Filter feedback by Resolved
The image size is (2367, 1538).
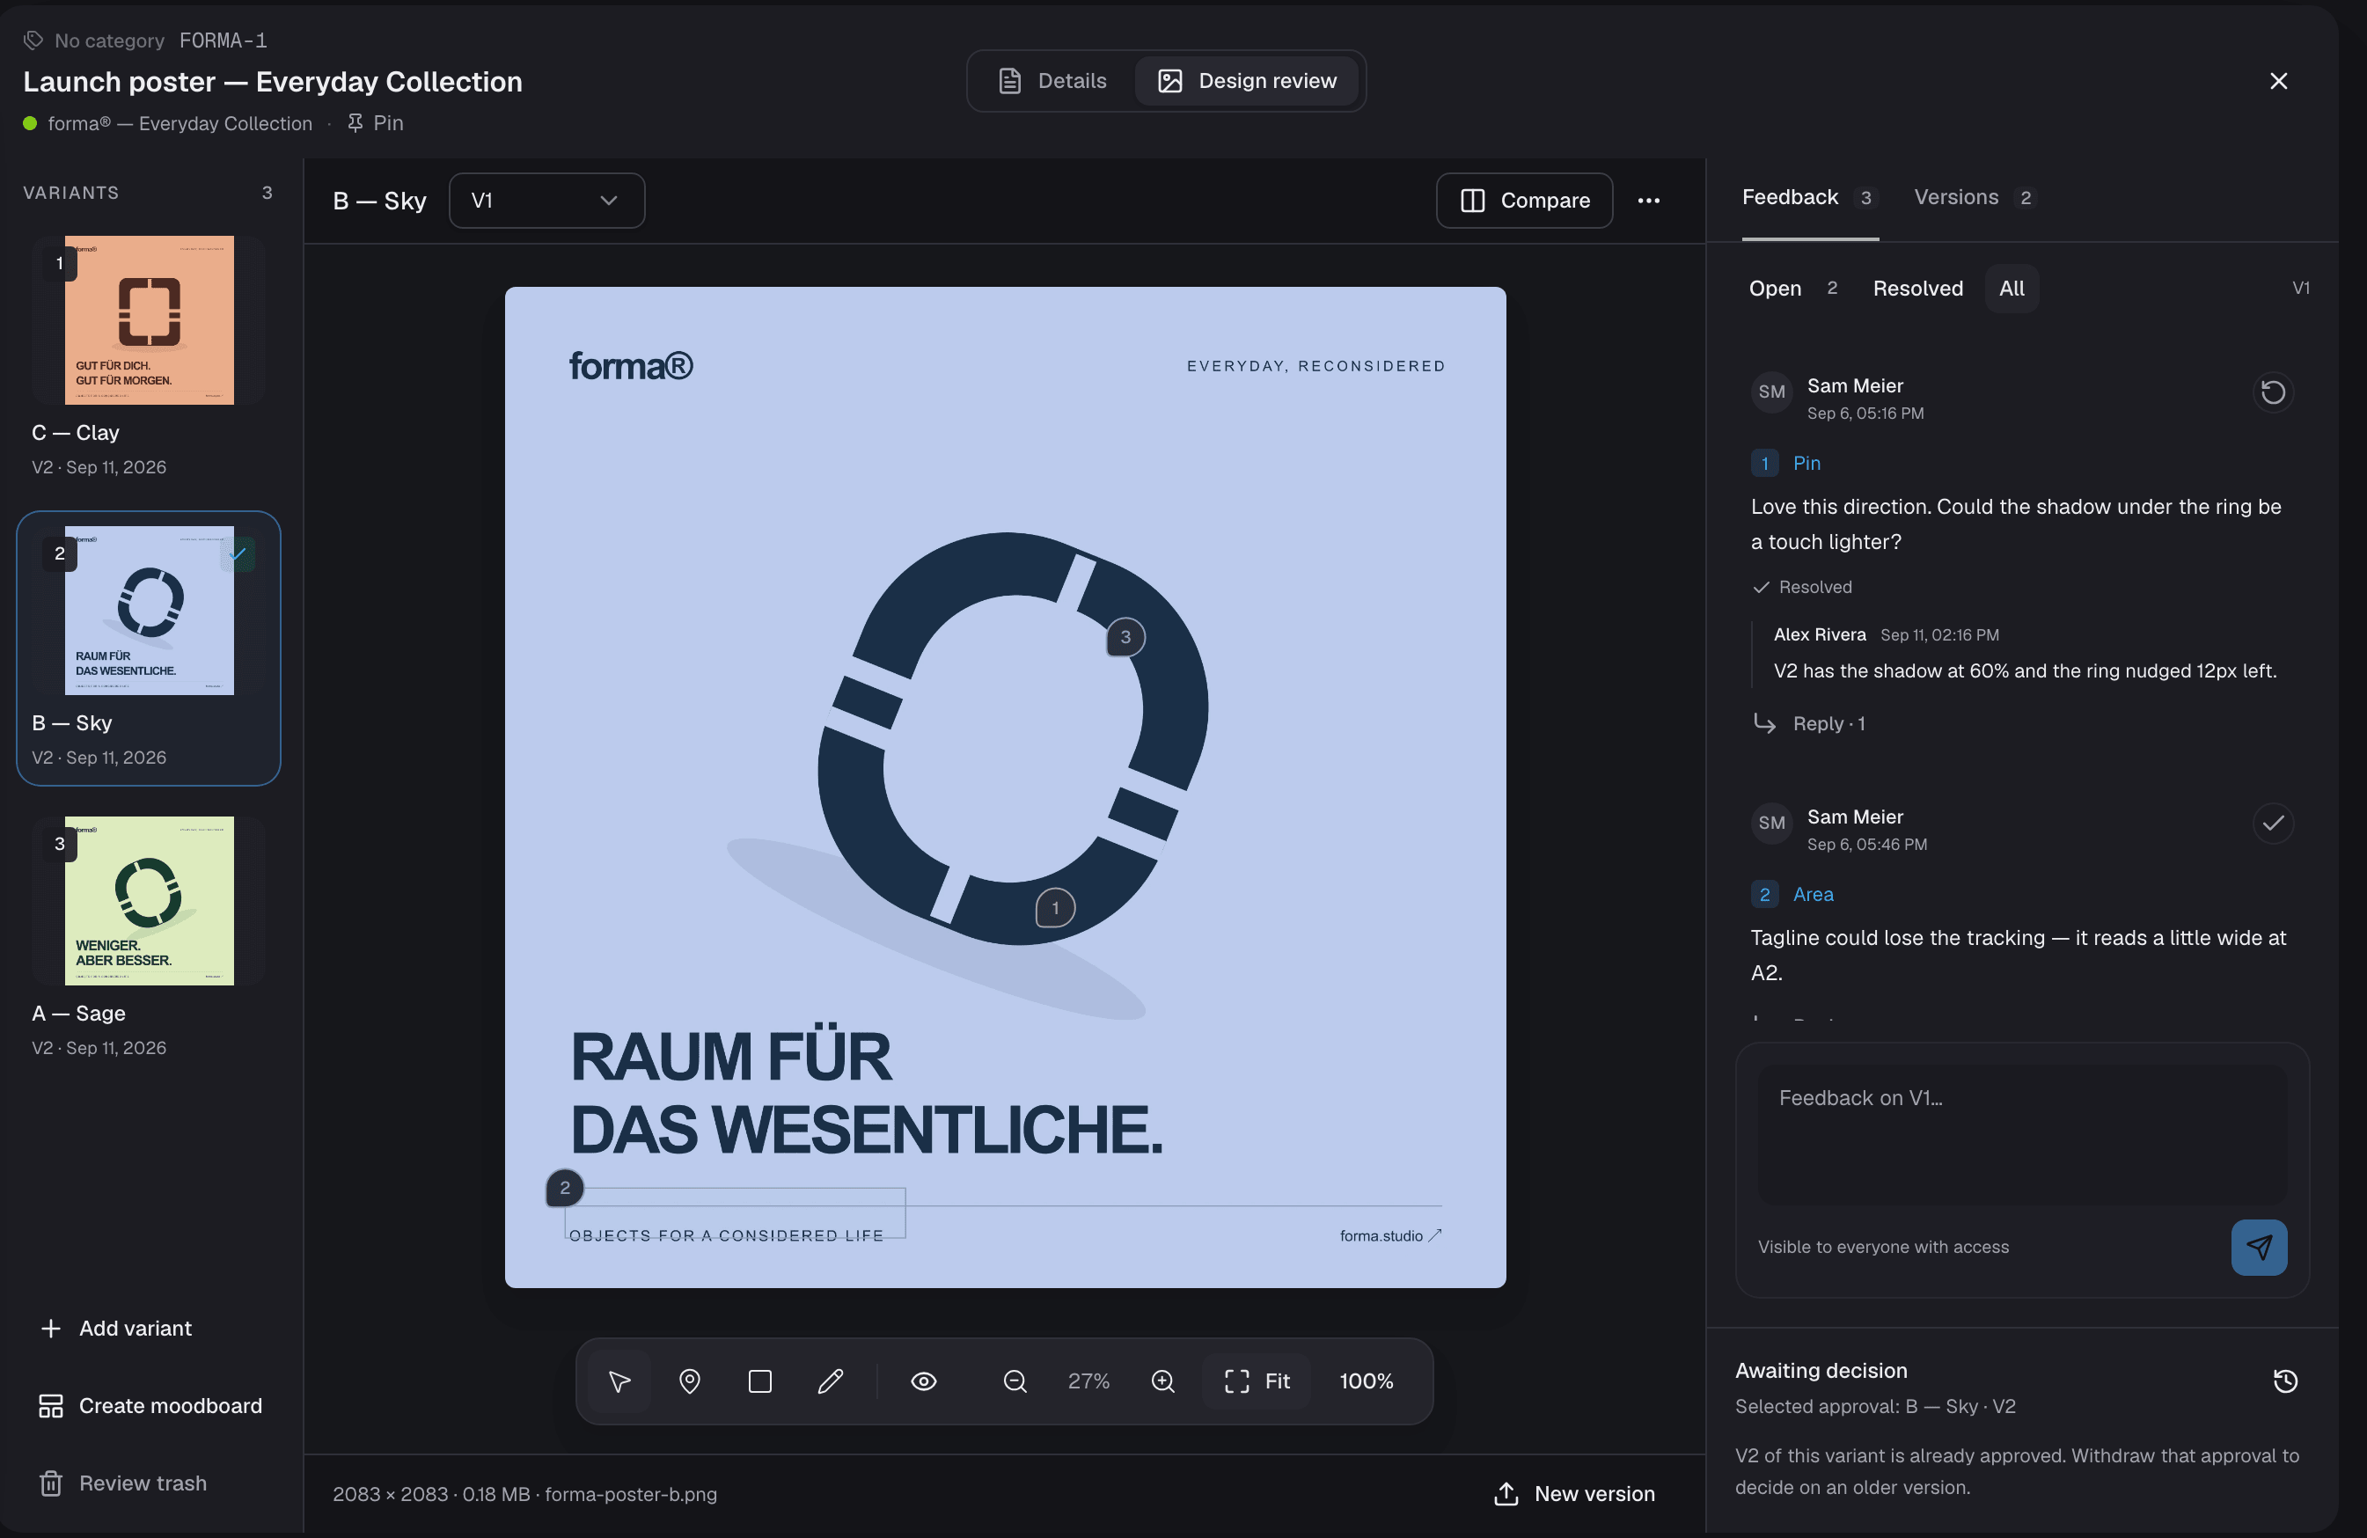1917,289
